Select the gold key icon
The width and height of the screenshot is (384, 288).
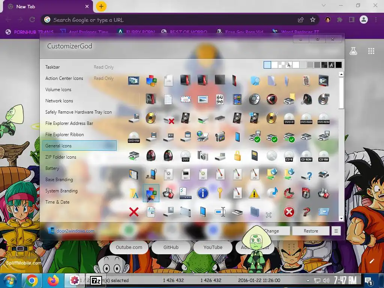(220, 193)
